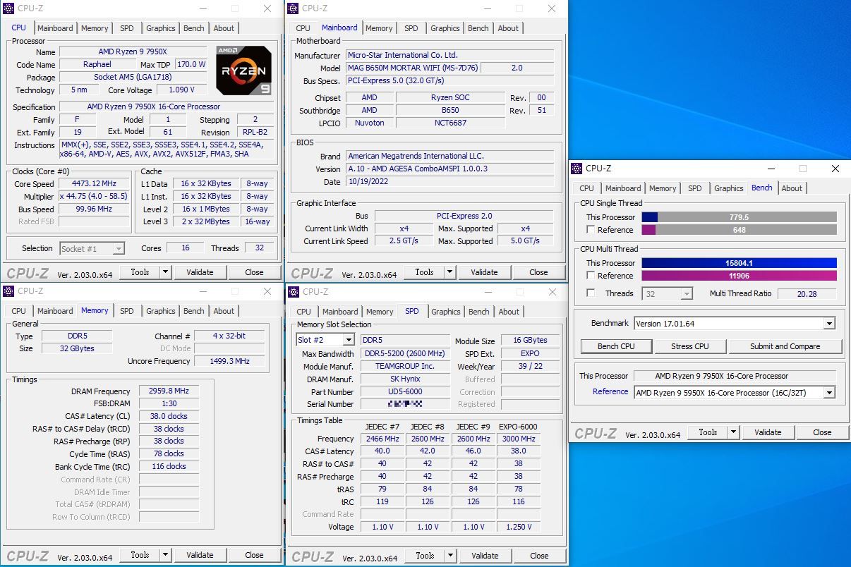Click the AMD Ryzen 9 processor logo
The width and height of the screenshot is (851, 567).
pyautogui.click(x=243, y=71)
